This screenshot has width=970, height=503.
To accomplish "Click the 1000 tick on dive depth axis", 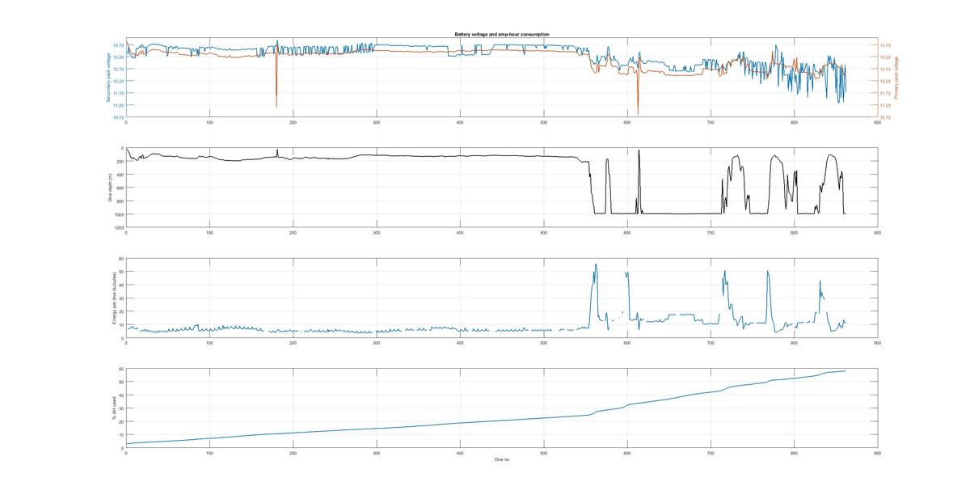I will (118, 214).
